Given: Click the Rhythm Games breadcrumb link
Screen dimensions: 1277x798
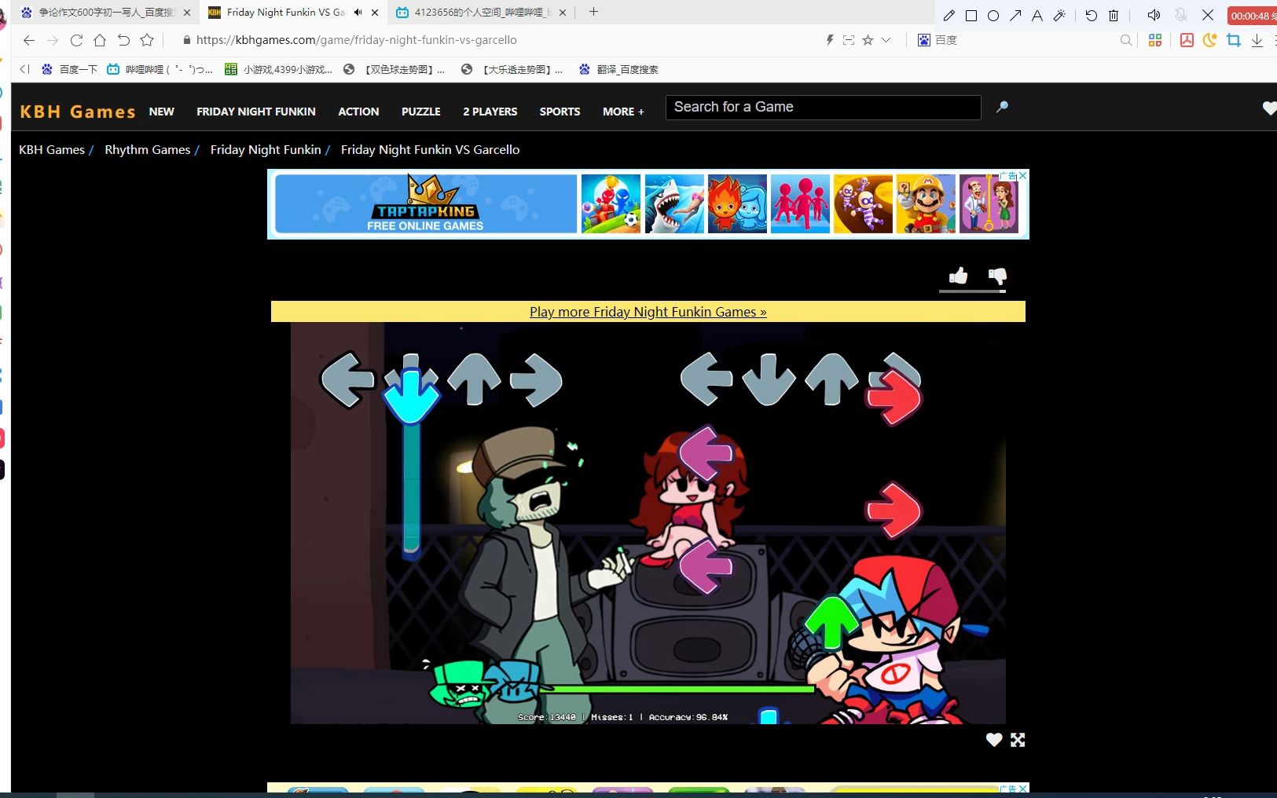Looking at the screenshot, I should [x=148, y=149].
